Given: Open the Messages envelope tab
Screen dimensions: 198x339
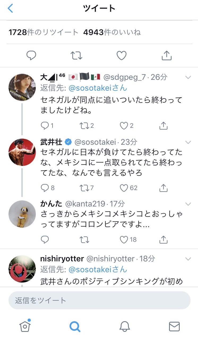Looking at the screenshot, I should (x=174, y=326).
